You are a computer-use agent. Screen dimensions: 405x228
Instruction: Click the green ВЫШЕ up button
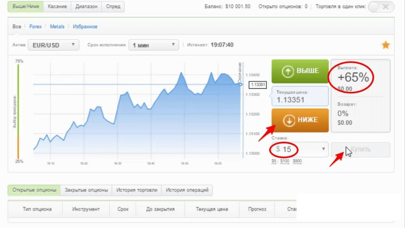(x=300, y=71)
